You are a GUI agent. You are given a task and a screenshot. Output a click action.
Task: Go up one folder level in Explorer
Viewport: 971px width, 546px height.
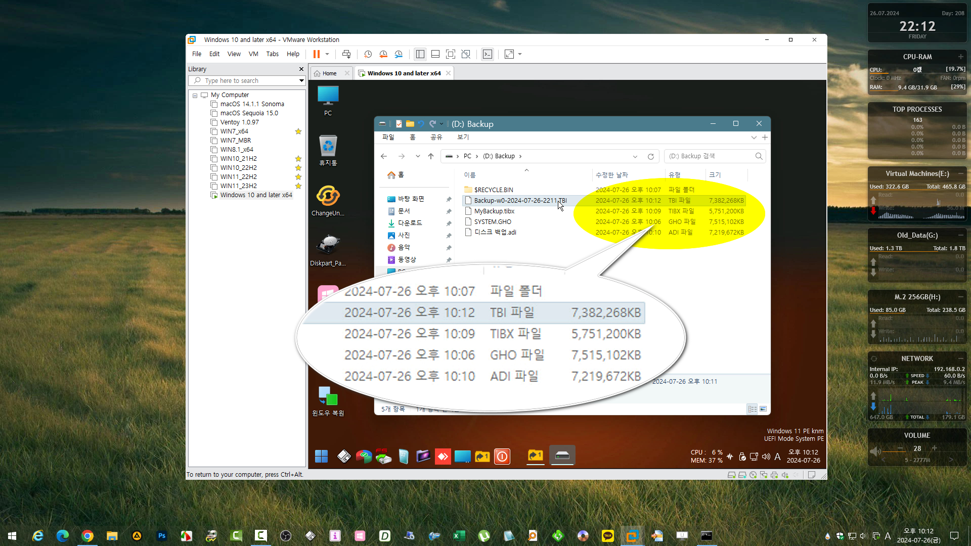(431, 156)
